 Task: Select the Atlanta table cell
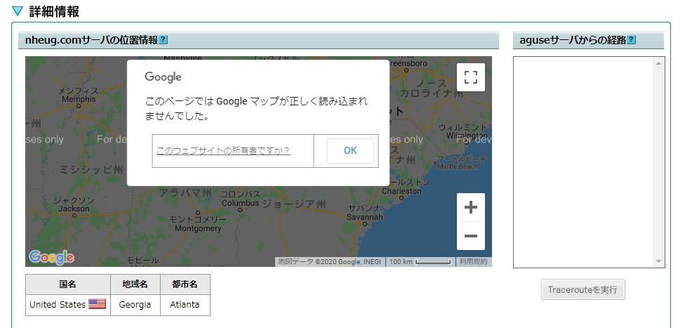[x=185, y=305]
